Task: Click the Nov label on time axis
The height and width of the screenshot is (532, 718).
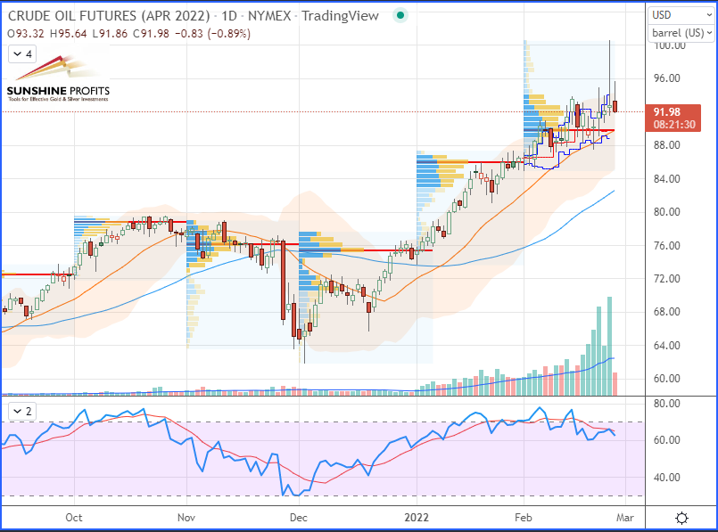Action: (x=186, y=518)
